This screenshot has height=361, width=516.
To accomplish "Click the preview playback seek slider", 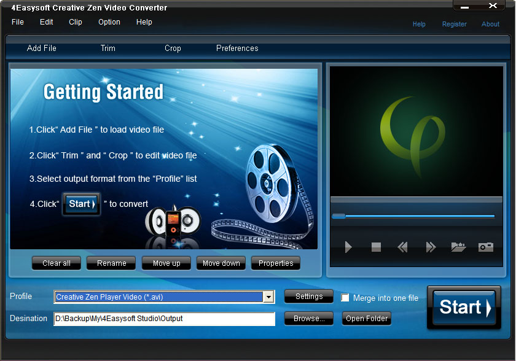I will pos(413,216).
